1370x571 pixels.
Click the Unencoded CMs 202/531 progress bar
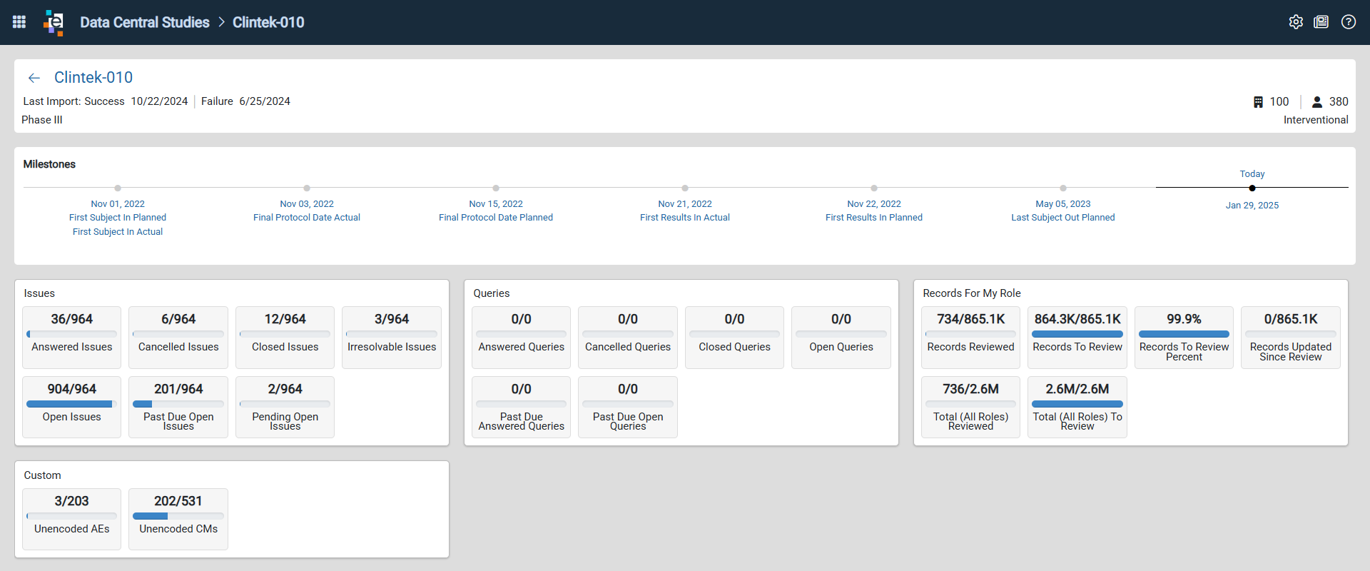178,516
